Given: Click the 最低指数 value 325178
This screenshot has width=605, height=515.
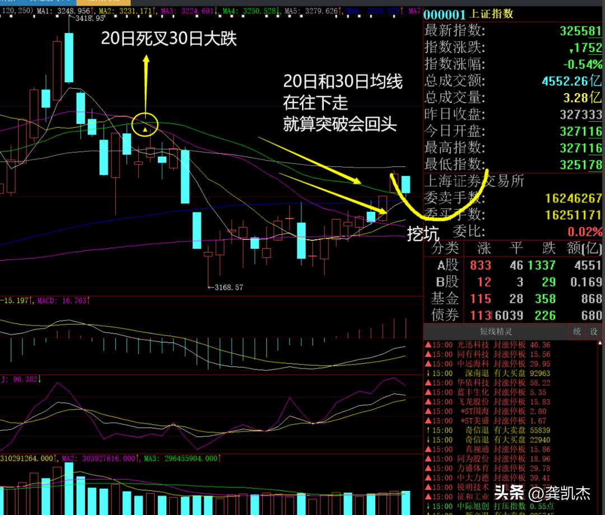Looking at the screenshot, I should pos(580,165).
